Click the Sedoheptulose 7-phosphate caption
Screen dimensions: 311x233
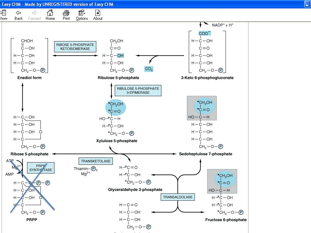pyautogui.click(x=205, y=154)
